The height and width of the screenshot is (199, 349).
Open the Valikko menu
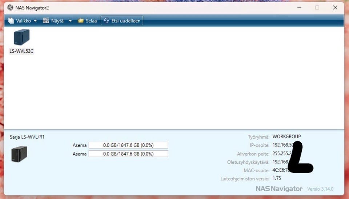22,21
